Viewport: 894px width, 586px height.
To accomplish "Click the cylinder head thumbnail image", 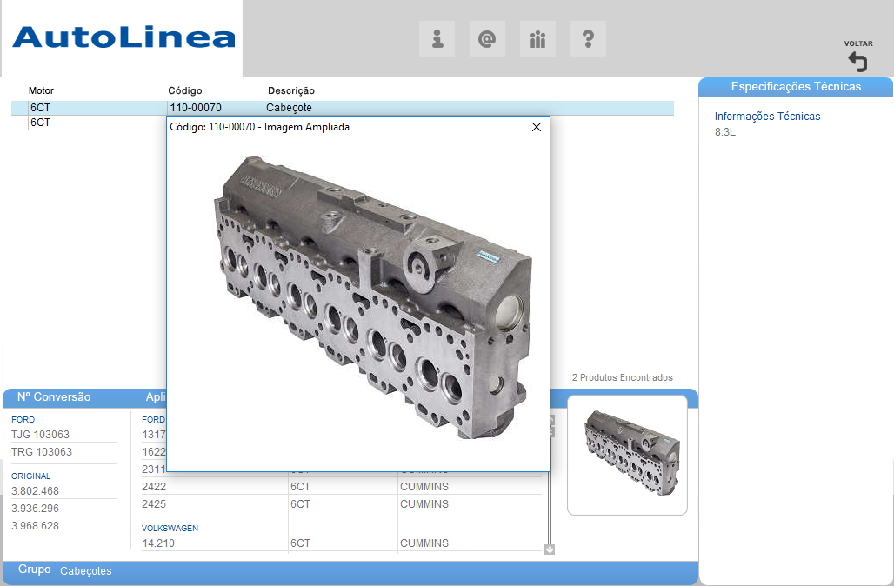I will tap(627, 454).
